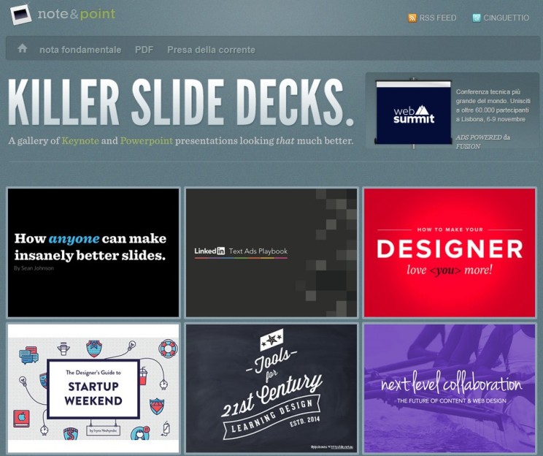Go to the home icon in navbar
This screenshot has height=456, width=543.
pyautogui.click(x=23, y=48)
